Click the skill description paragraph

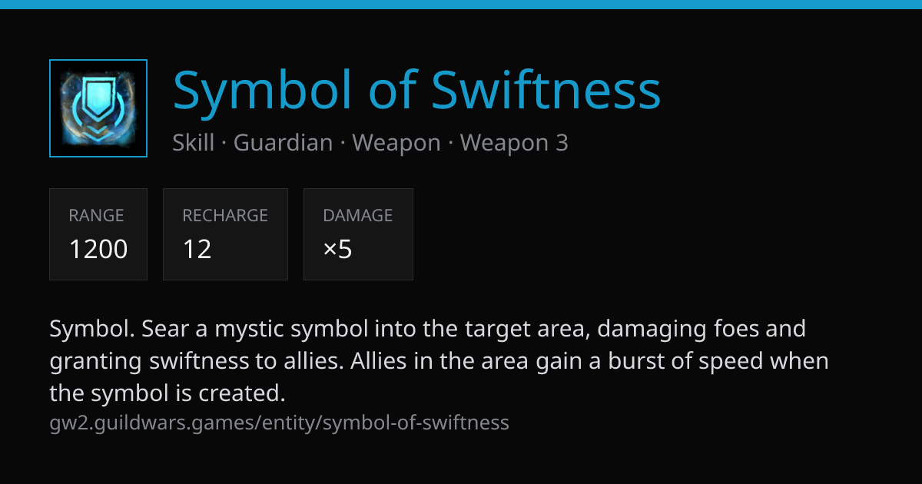[x=439, y=361]
